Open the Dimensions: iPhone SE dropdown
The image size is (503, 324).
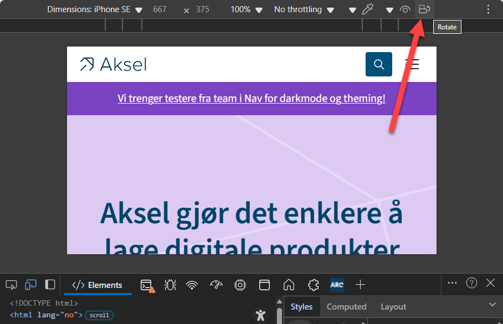coord(94,9)
